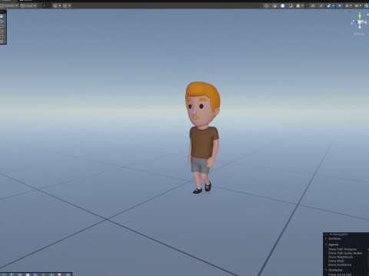Viewport: 369px width, 276px height.
Task: Select the orange-haired character model
Action: (203, 138)
